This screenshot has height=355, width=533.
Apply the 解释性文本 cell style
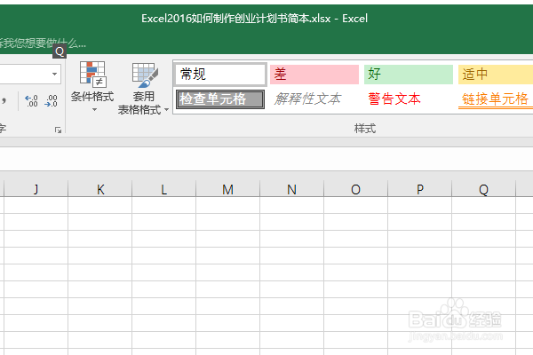(x=314, y=99)
